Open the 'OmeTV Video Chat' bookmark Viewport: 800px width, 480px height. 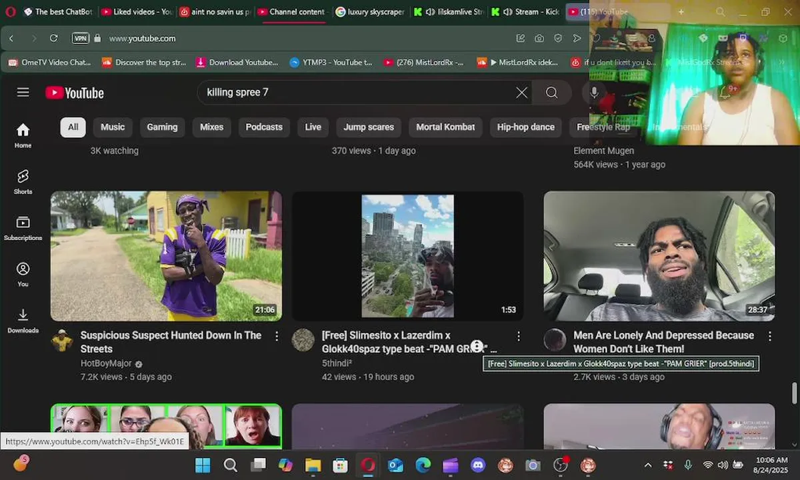click(50, 63)
